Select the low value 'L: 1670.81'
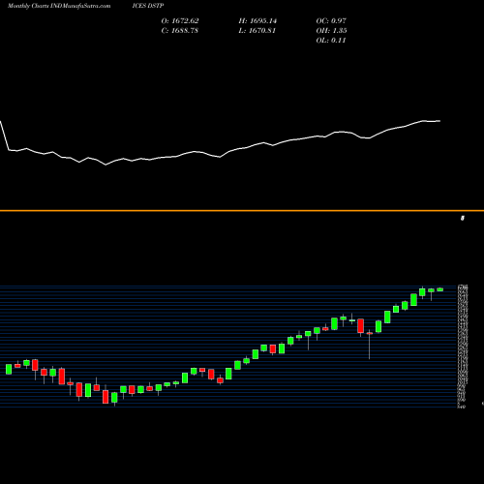The height and width of the screenshot is (484, 484). 257,30
